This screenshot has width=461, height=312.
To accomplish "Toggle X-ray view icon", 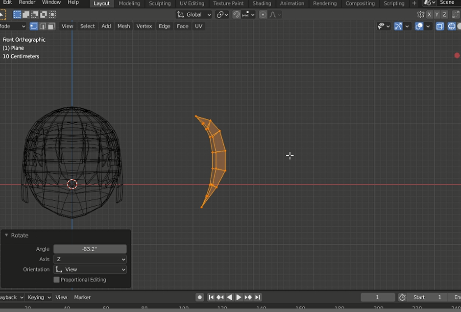I will [x=440, y=26].
